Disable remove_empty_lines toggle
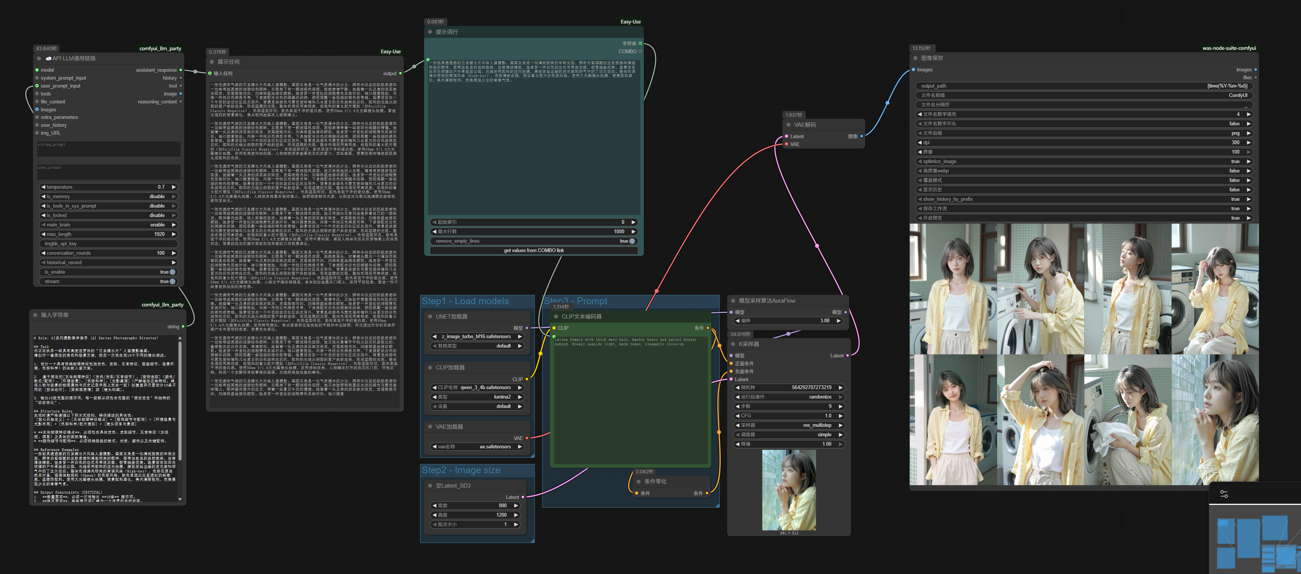Image resolution: width=1301 pixels, height=574 pixels. click(632, 241)
